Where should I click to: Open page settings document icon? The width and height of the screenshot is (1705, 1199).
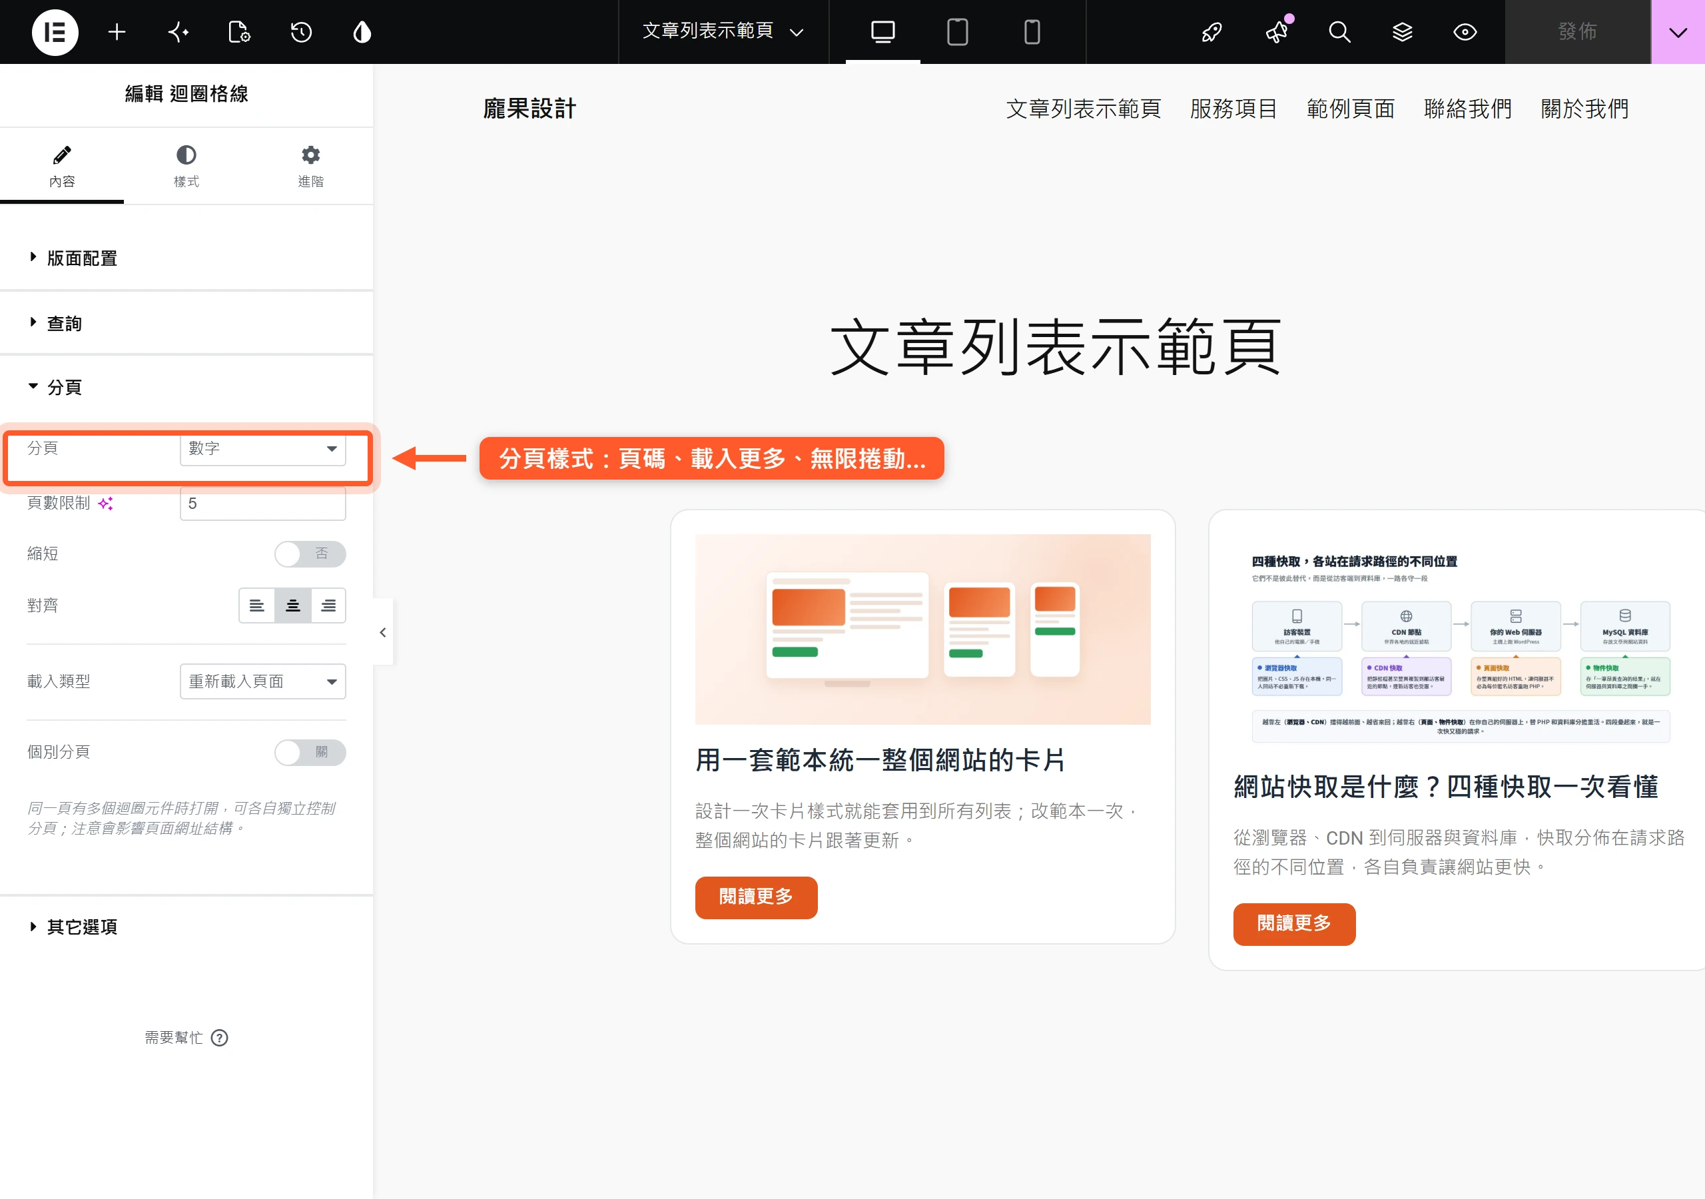[239, 32]
